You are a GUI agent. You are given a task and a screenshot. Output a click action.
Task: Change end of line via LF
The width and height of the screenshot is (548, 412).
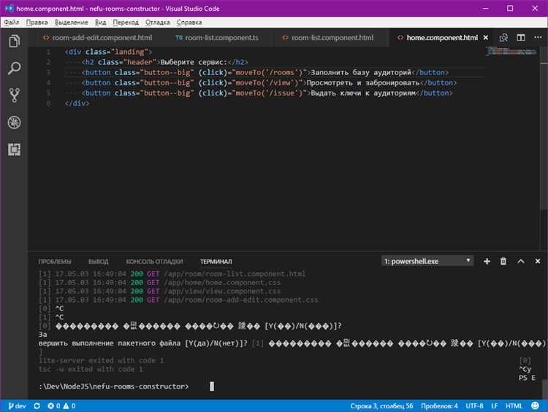[x=494, y=406]
